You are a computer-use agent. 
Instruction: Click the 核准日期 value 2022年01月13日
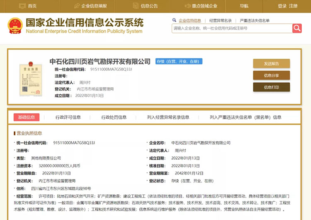(185, 166)
